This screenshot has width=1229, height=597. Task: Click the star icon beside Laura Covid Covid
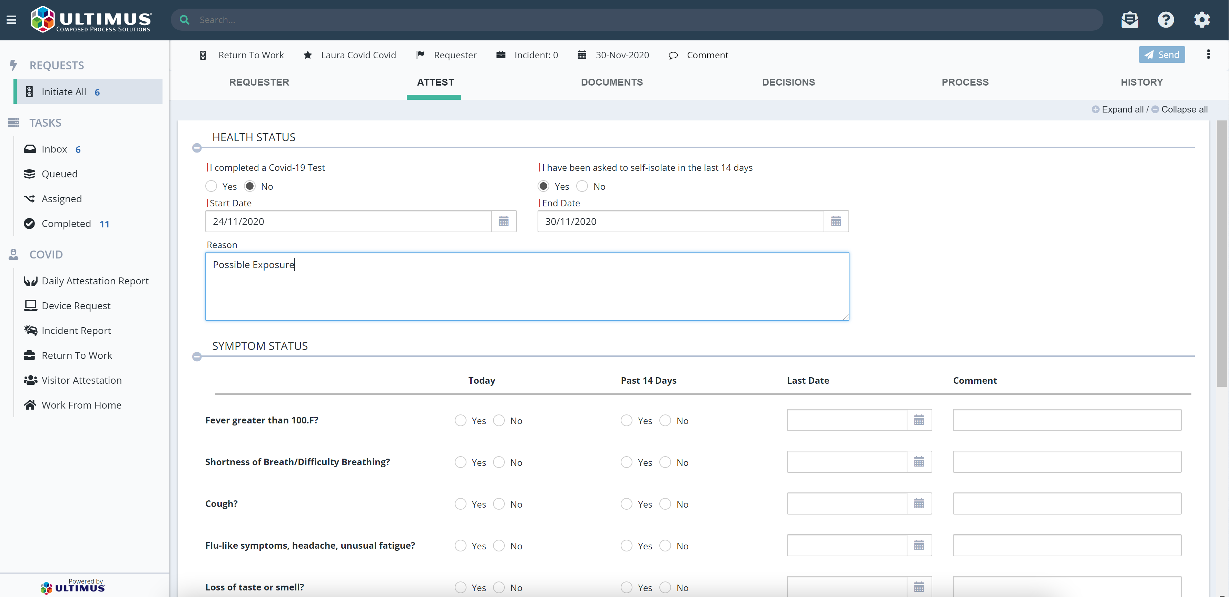308,55
